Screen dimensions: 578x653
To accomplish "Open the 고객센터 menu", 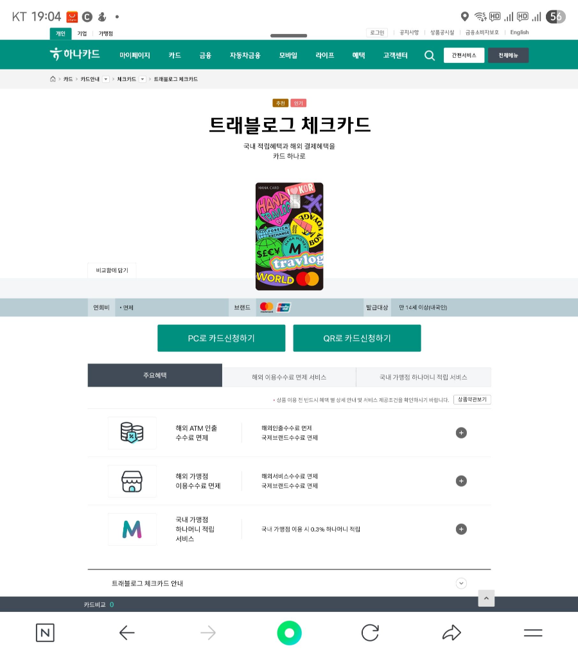I will (395, 55).
